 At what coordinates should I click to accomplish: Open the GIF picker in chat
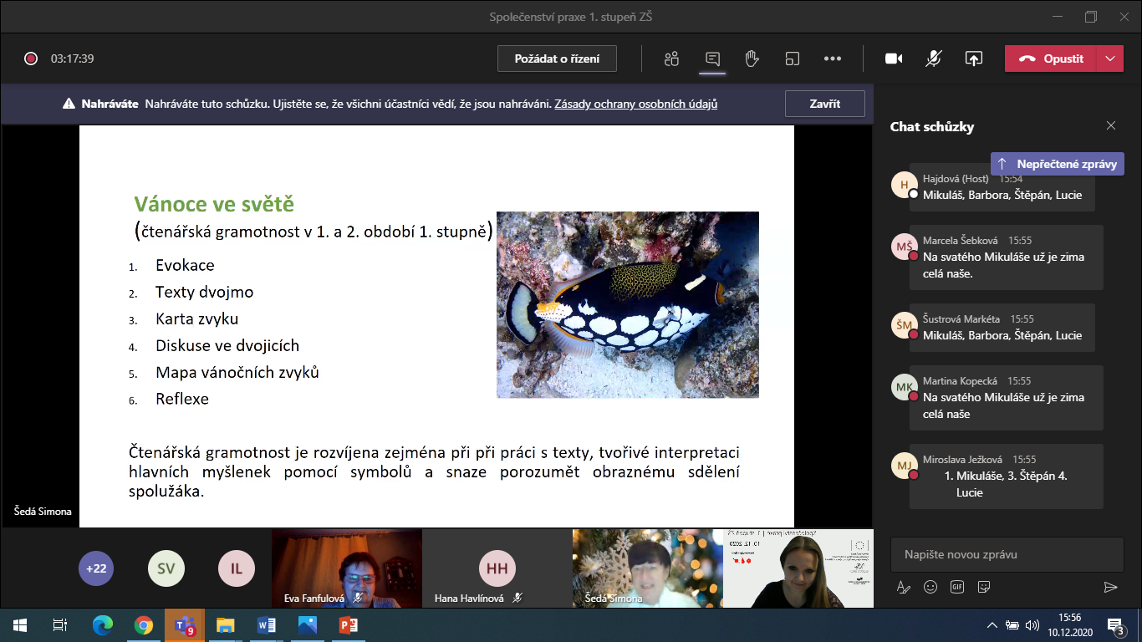(x=957, y=587)
